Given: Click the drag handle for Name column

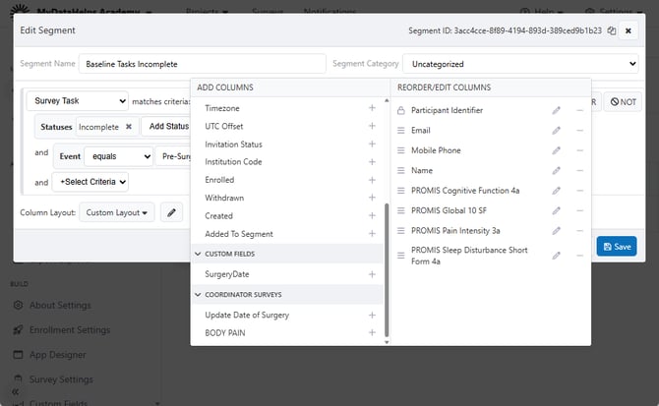Looking at the screenshot, I should [401, 170].
